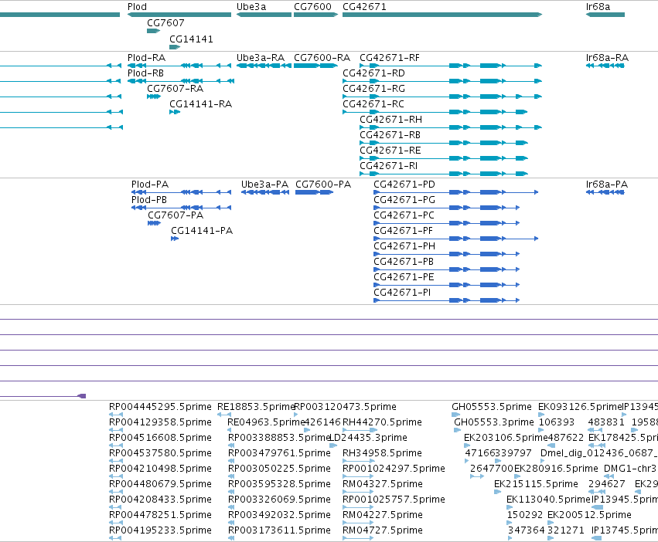Viewport: 658px width, 542px height.
Task: Click the 'RP004445295.5prime' EST label
Action: click(x=160, y=407)
